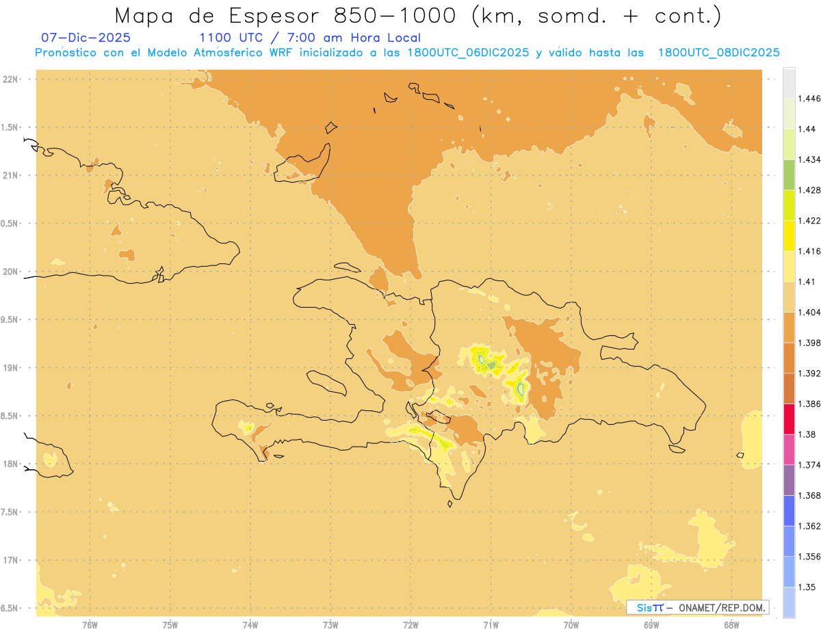Pick the blue legend swatch between 1.362 and 1.368
The height and width of the screenshot is (634, 821).
click(x=789, y=510)
